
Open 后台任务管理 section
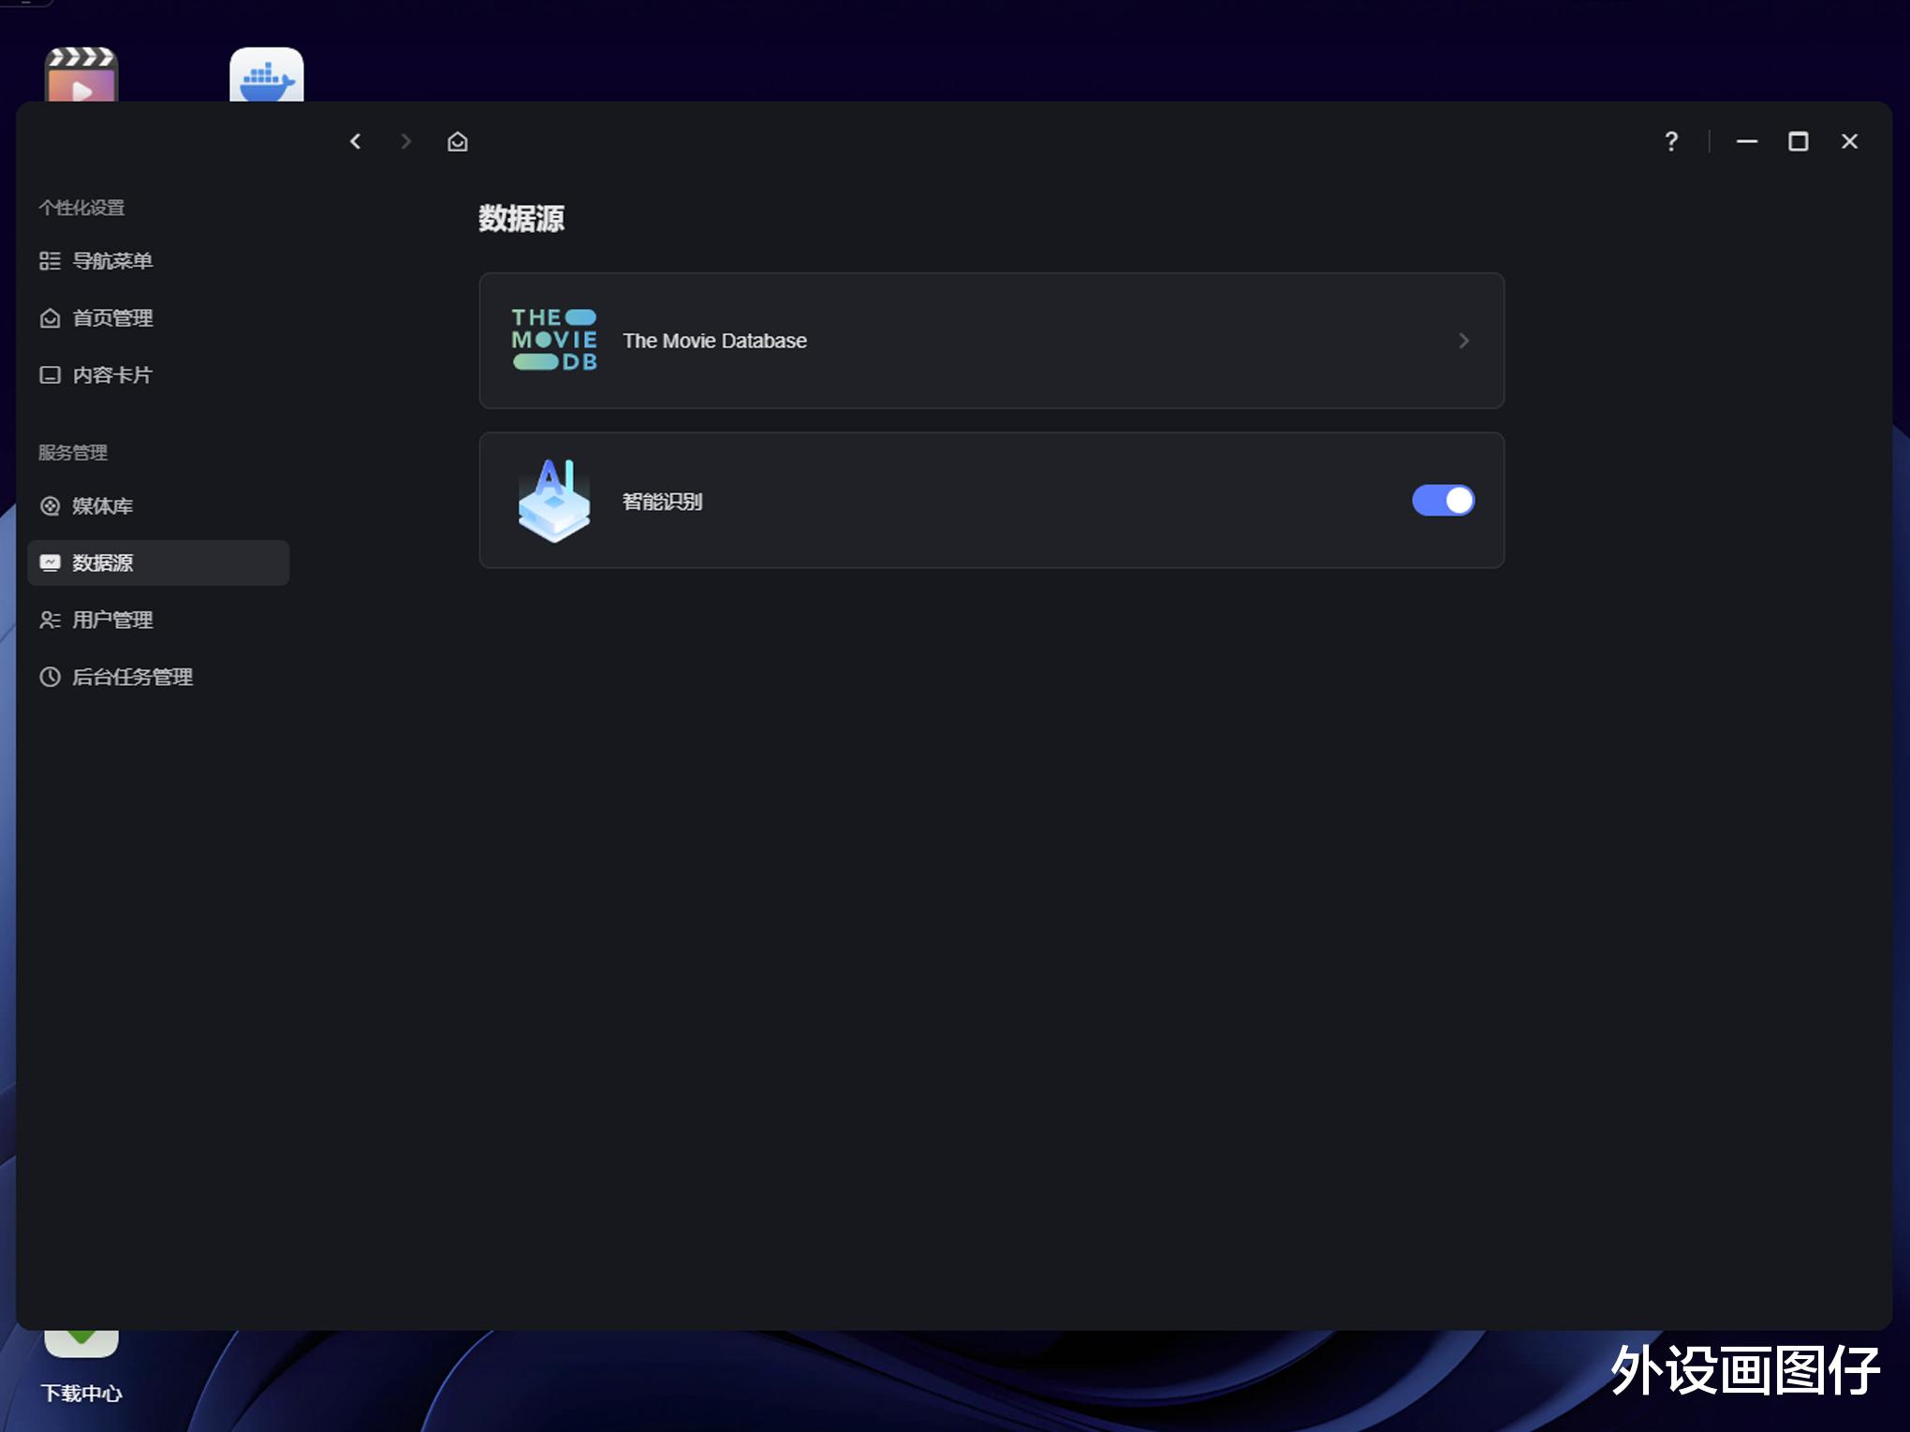pos(132,678)
